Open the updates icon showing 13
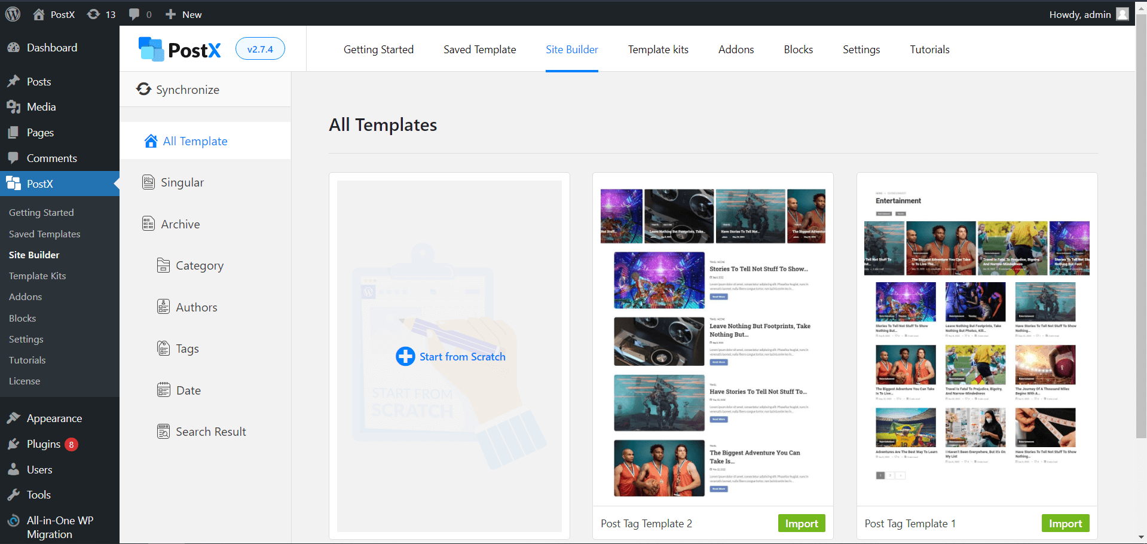This screenshot has height=544, width=1147. tap(93, 14)
